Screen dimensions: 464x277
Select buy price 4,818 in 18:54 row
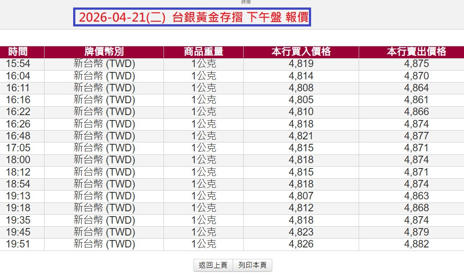tap(301, 184)
